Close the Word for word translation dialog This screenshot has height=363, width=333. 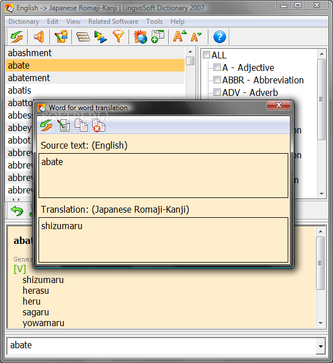click(x=279, y=105)
